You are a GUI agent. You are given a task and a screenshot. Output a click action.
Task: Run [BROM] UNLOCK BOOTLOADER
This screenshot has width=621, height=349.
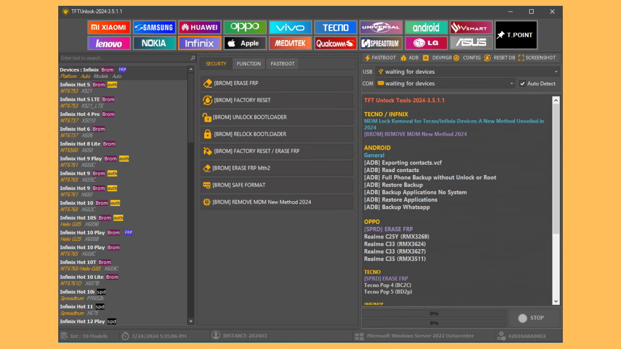tap(277, 117)
